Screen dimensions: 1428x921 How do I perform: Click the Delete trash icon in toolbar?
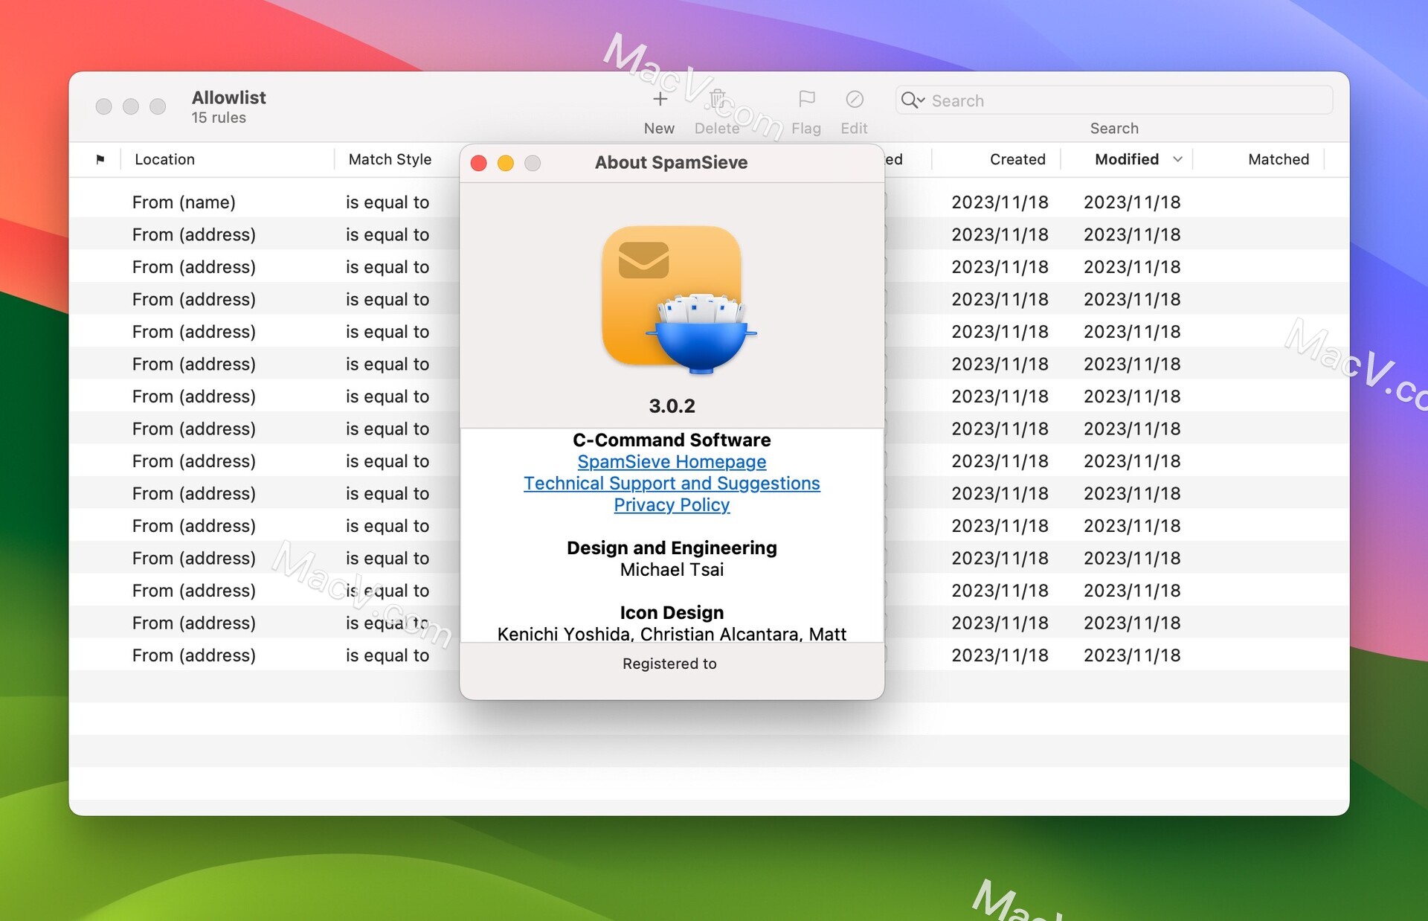(x=717, y=99)
